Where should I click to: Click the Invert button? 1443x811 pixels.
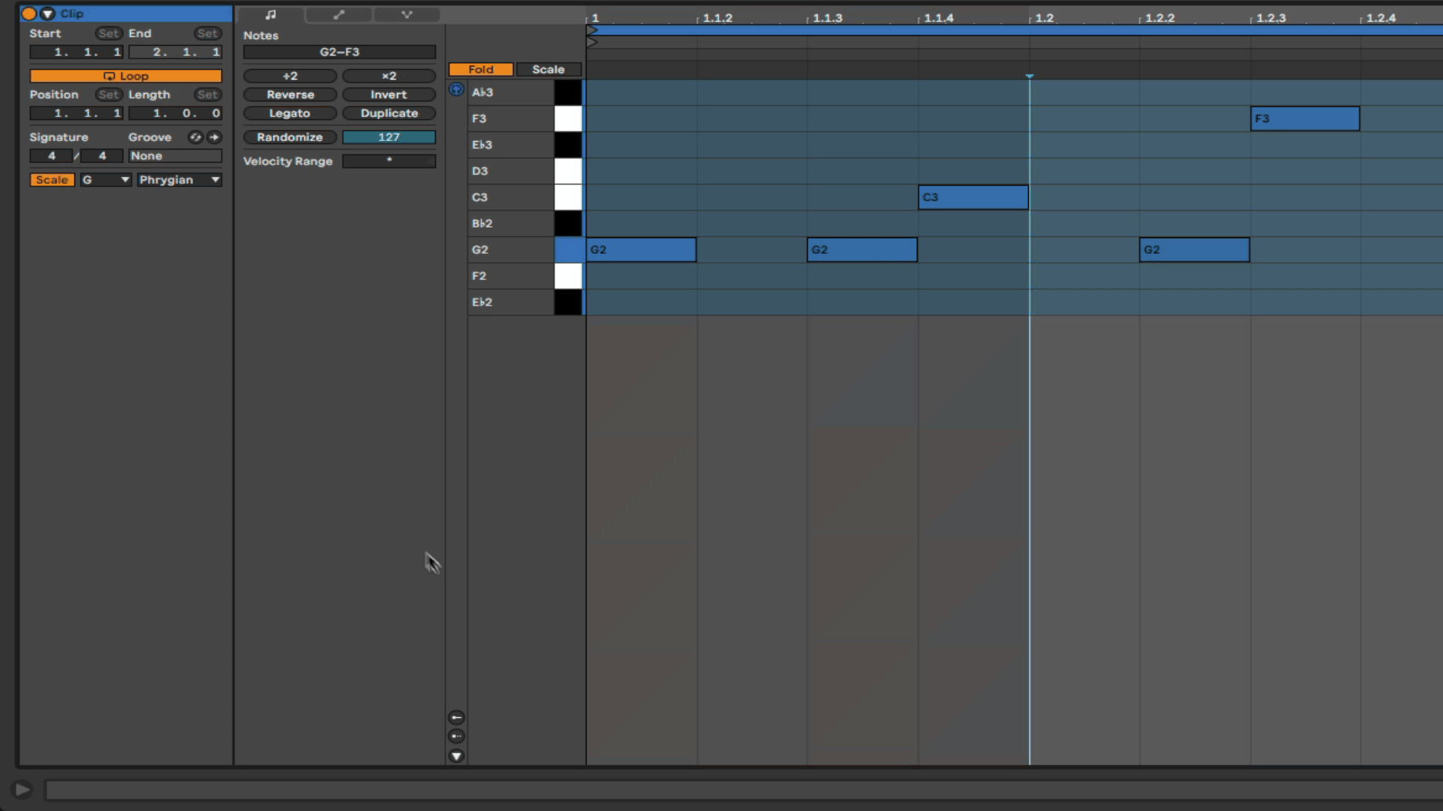389,95
